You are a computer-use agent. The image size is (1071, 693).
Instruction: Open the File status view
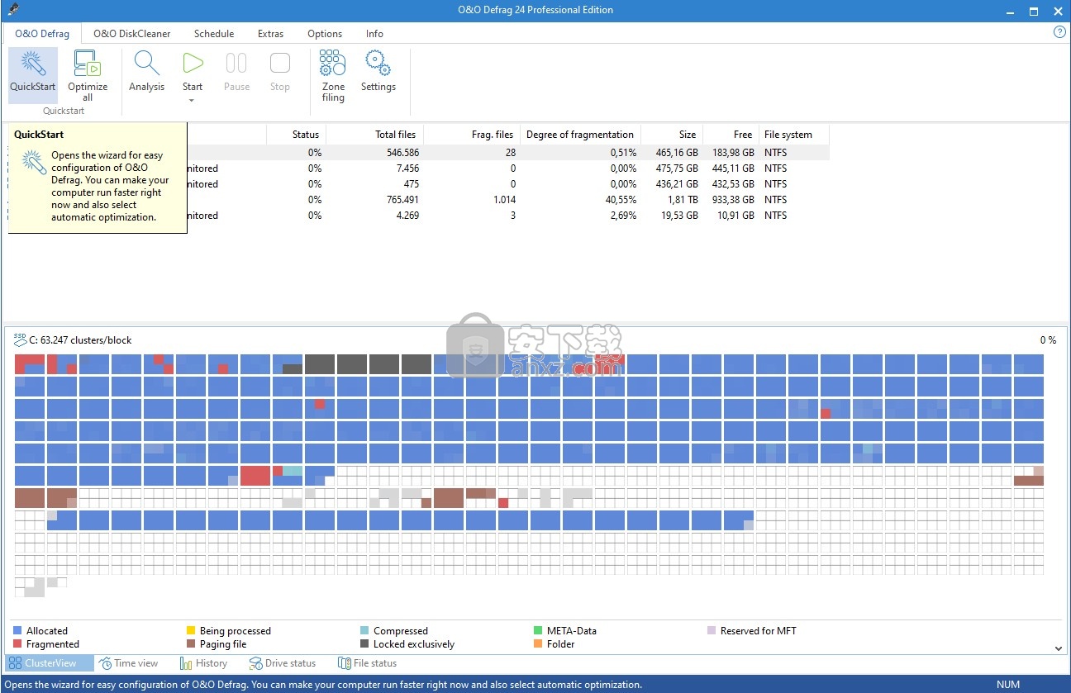368,663
